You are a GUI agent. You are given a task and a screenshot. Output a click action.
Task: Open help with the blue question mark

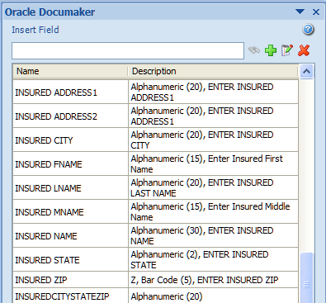(x=308, y=30)
